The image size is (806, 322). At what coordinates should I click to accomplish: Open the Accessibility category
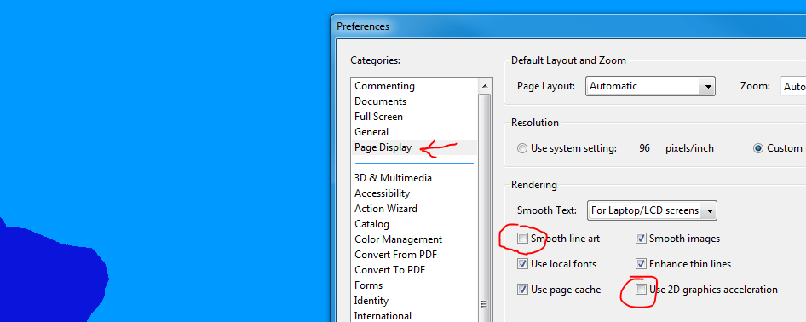point(382,193)
